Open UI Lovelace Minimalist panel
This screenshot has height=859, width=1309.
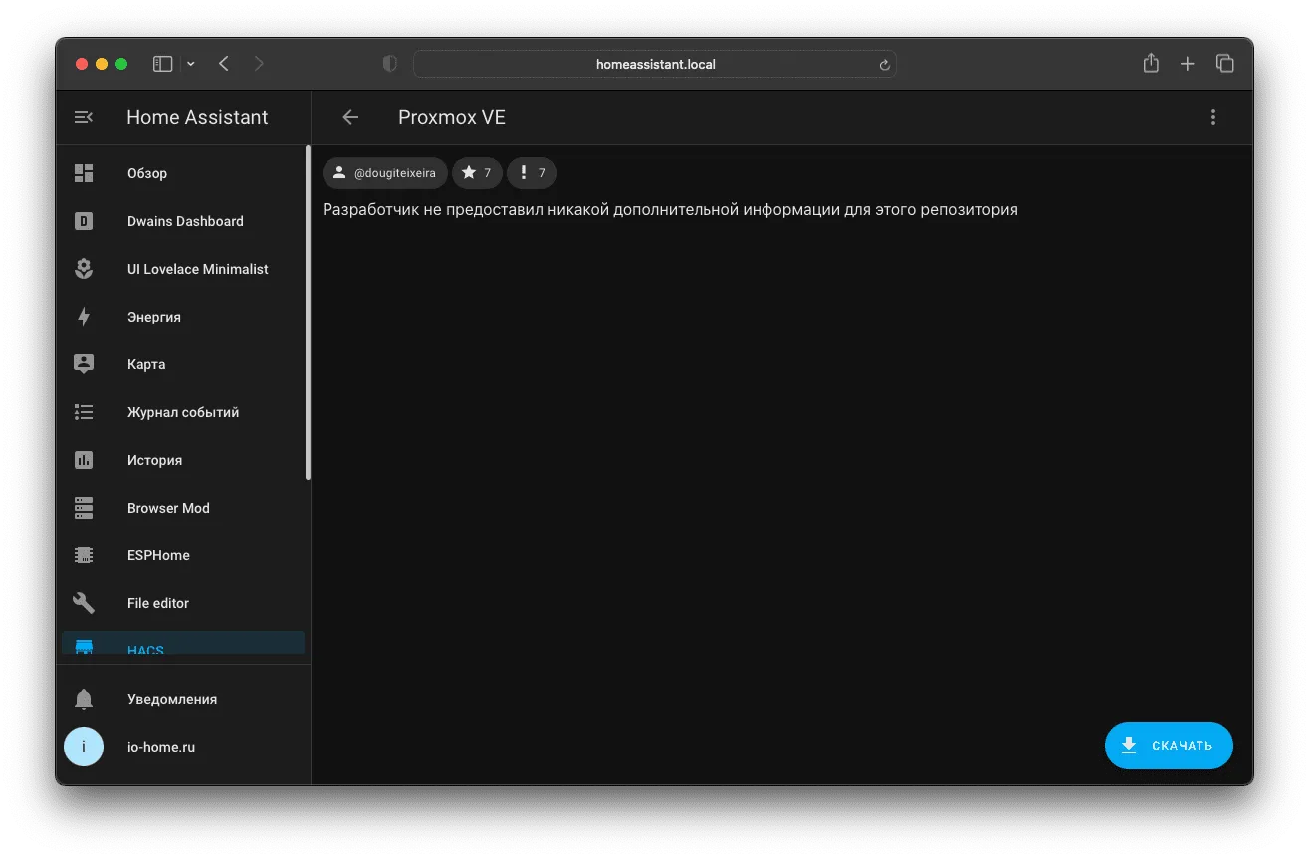click(x=183, y=269)
